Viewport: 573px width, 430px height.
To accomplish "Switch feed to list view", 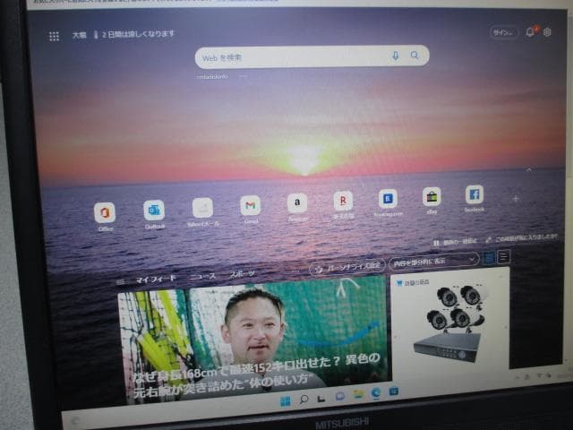I will point(504,257).
